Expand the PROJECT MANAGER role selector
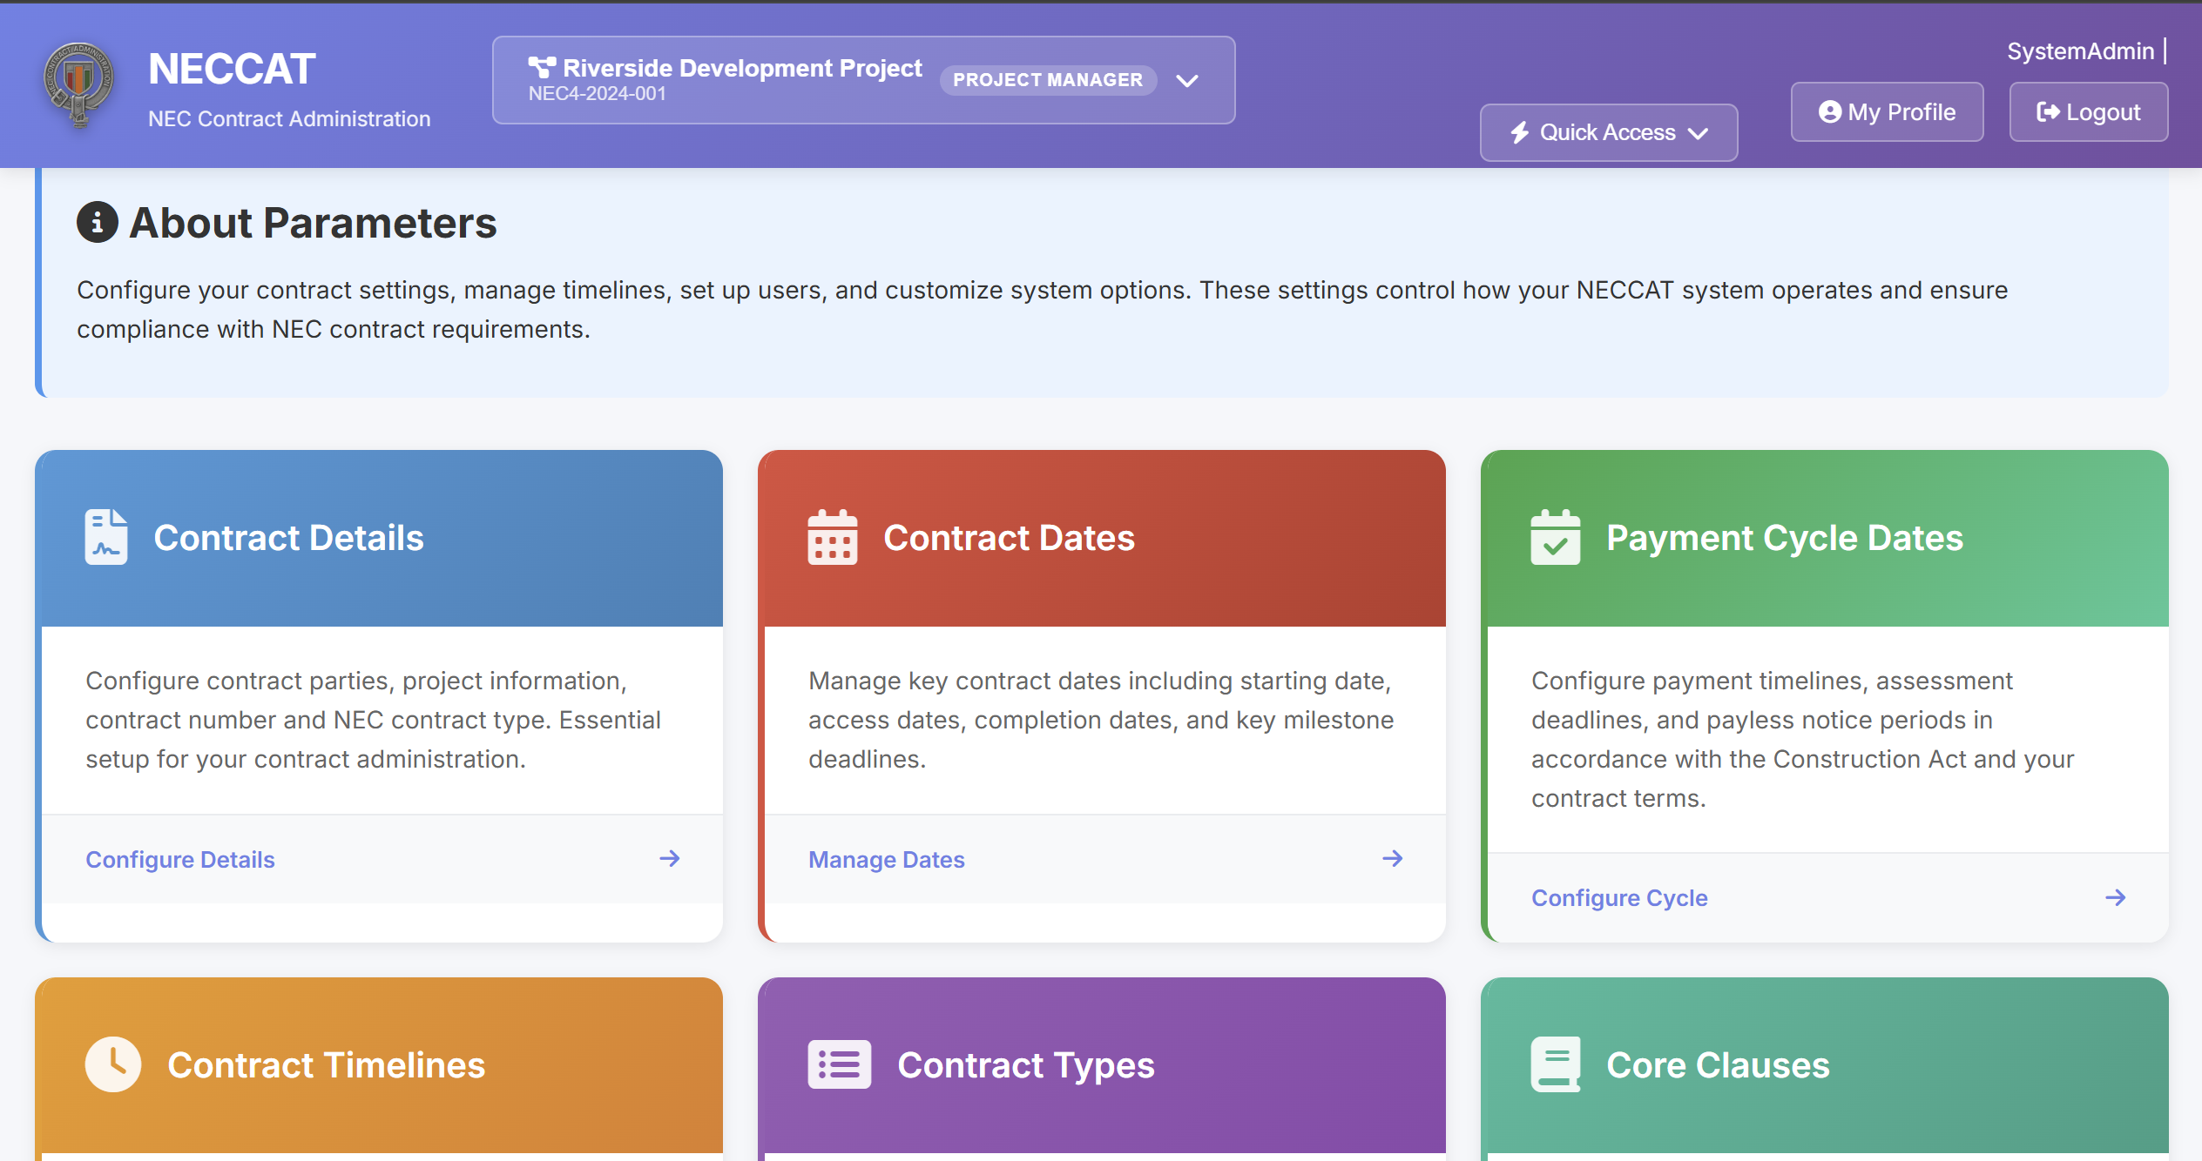 1048,79
